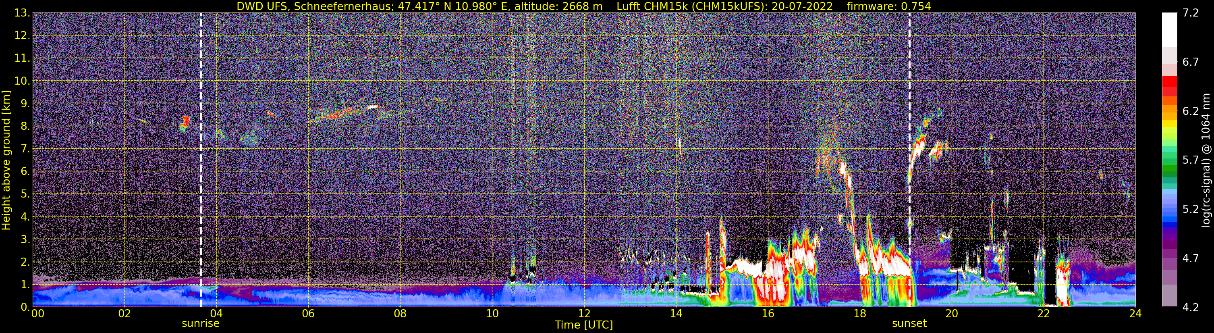Click the height axis tick label "8."
1214x333 pixels.
pos(25,126)
